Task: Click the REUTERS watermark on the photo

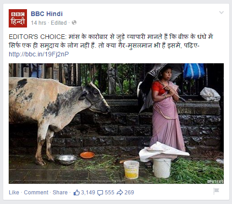Action: tap(215, 182)
